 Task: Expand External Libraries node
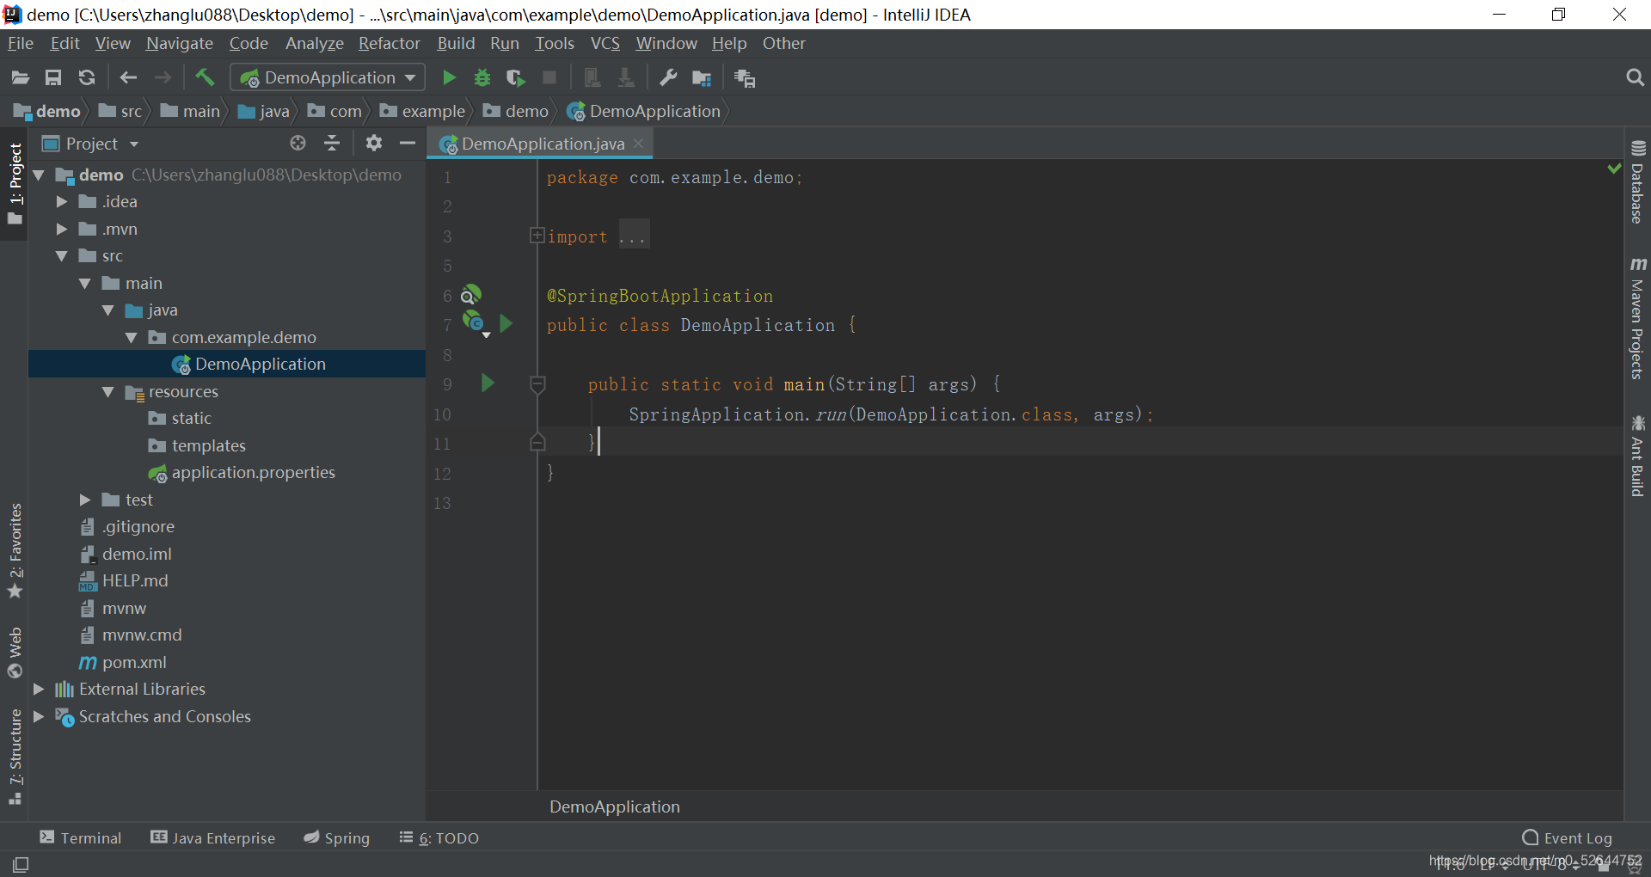[x=38, y=689]
